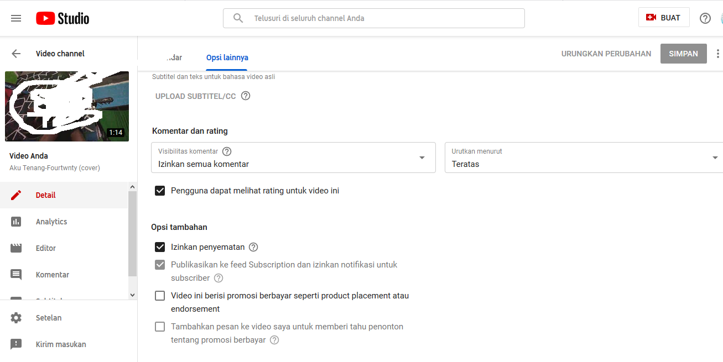This screenshot has width=723, height=362.
Task: Click the back arrow beside Video channel
Action: point(16,54)
